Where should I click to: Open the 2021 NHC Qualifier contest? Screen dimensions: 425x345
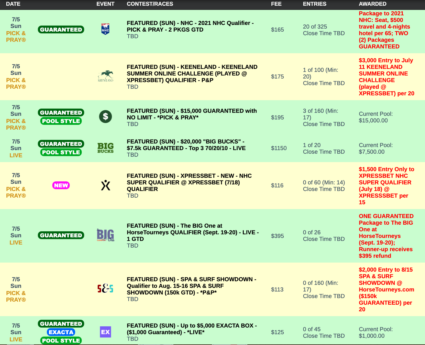[x=190, y=26]
